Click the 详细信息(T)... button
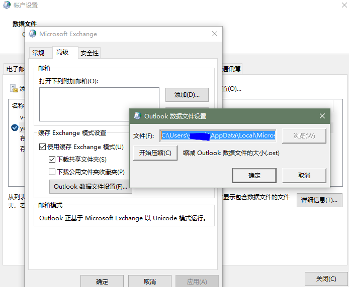The width and height of the screenshot is (349, 287). 319,200
